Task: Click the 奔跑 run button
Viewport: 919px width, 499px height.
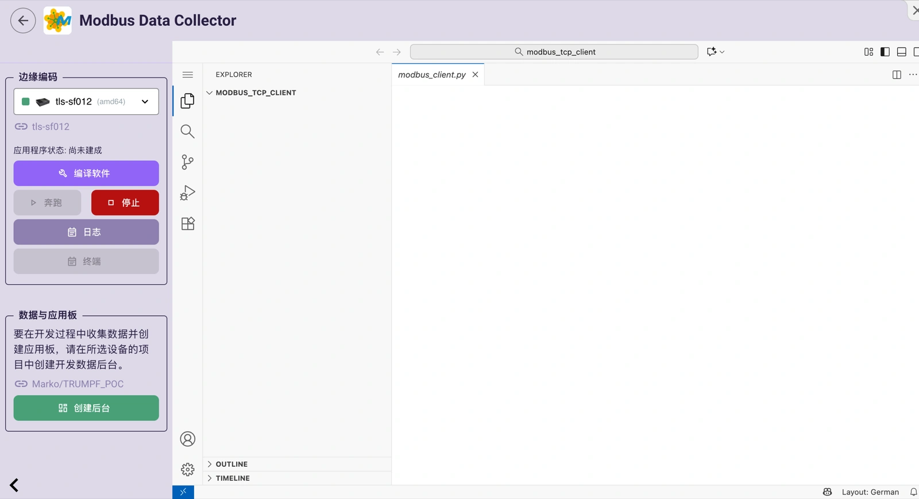Action: point(47,203)
